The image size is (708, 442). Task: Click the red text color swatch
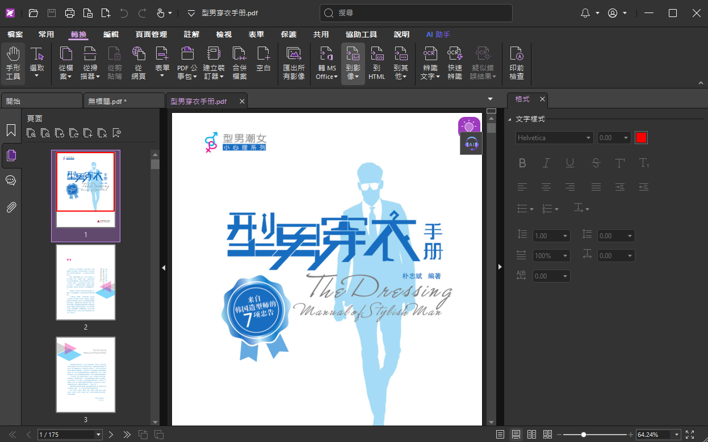[x=642, y=138]
